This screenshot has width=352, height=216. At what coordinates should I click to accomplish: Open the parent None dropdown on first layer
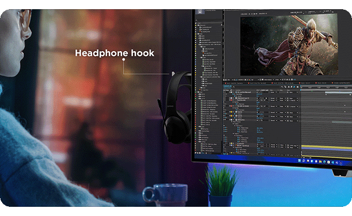[x=293, y=92]
